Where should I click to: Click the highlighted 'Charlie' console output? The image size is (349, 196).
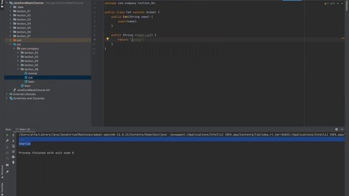click(25, 144)
